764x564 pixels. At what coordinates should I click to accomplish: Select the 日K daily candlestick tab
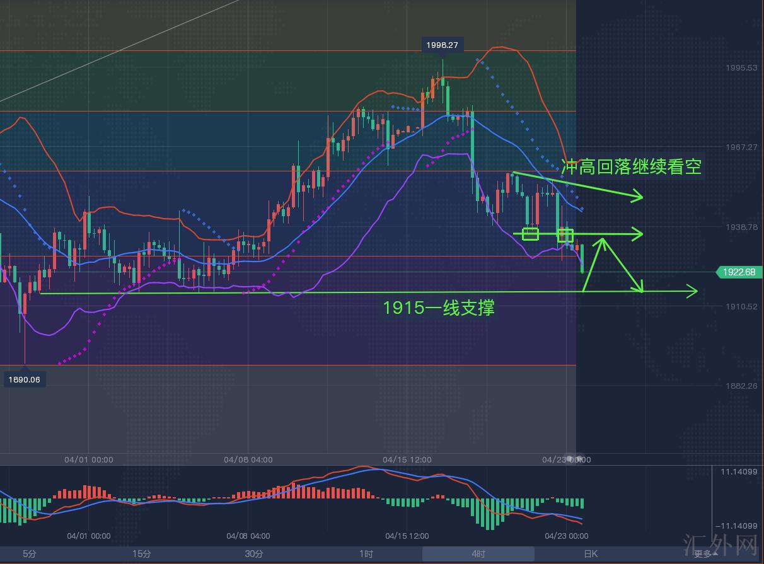(591, 554)
